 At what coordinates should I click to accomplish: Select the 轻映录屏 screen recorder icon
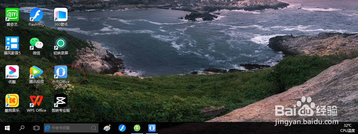61,46
